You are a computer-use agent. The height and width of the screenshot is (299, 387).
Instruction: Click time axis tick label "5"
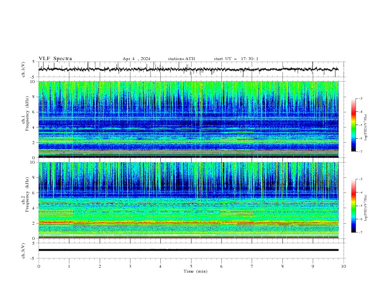[x=191, y=266]
